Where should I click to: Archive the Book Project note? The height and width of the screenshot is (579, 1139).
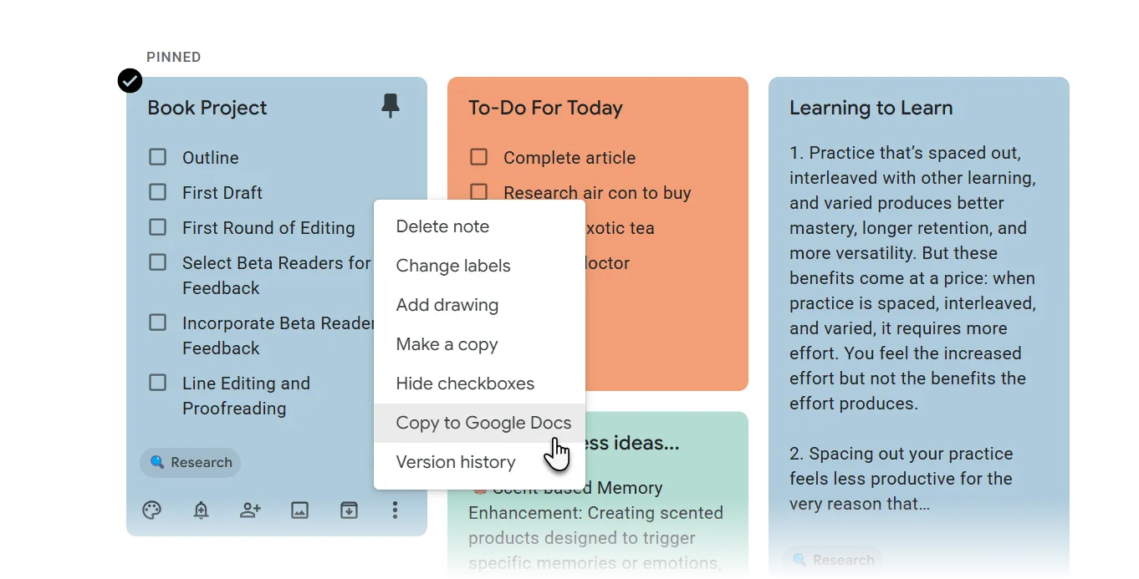349,510
